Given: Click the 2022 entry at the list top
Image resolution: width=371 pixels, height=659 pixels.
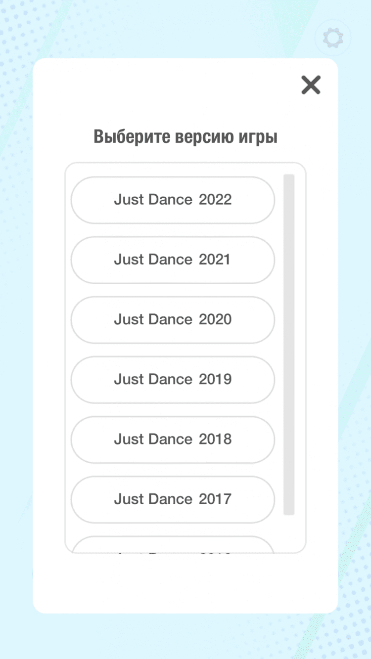Looking at the screenshot, I should pos(173,200).
